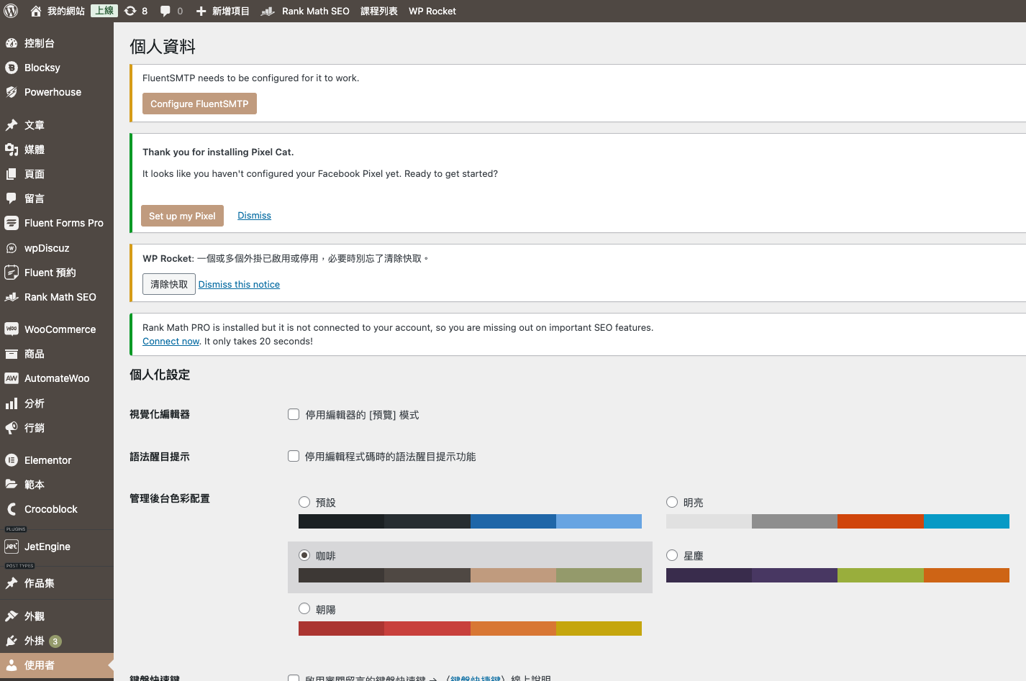
Task: Choose the 星塵 color scheme radio button
Action: pos(672,555)
